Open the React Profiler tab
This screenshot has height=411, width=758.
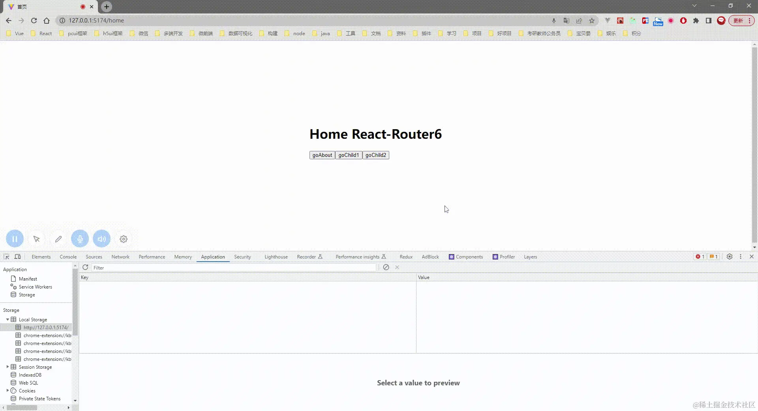tap(504, 256)
